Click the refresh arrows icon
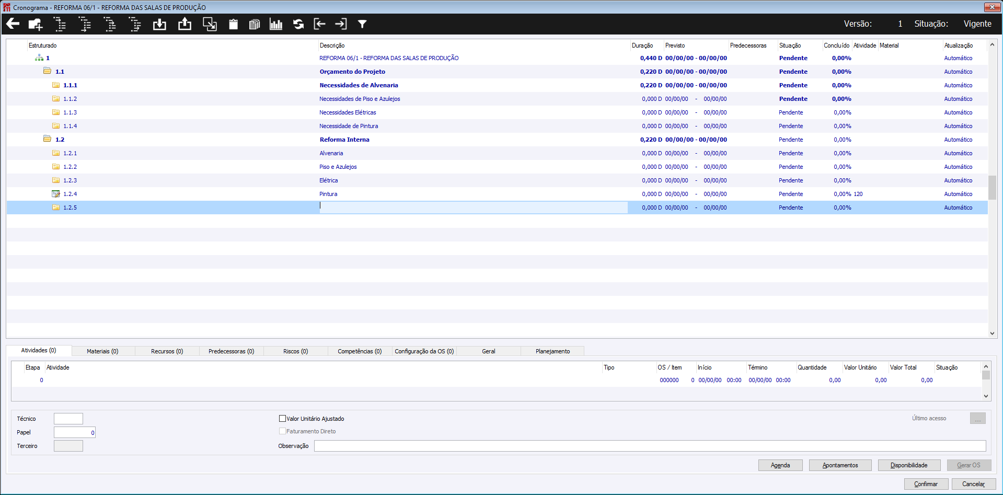Screen dimensions: 1003x495 point(298,24)
